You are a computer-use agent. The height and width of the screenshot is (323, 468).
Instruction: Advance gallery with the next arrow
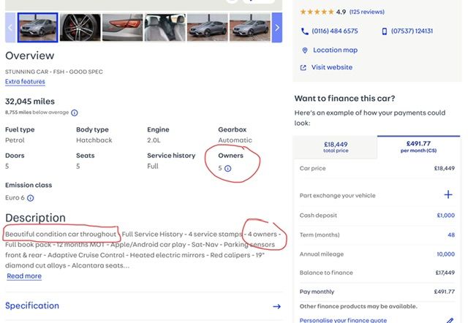pyautogui.click(x=277, y=28)
